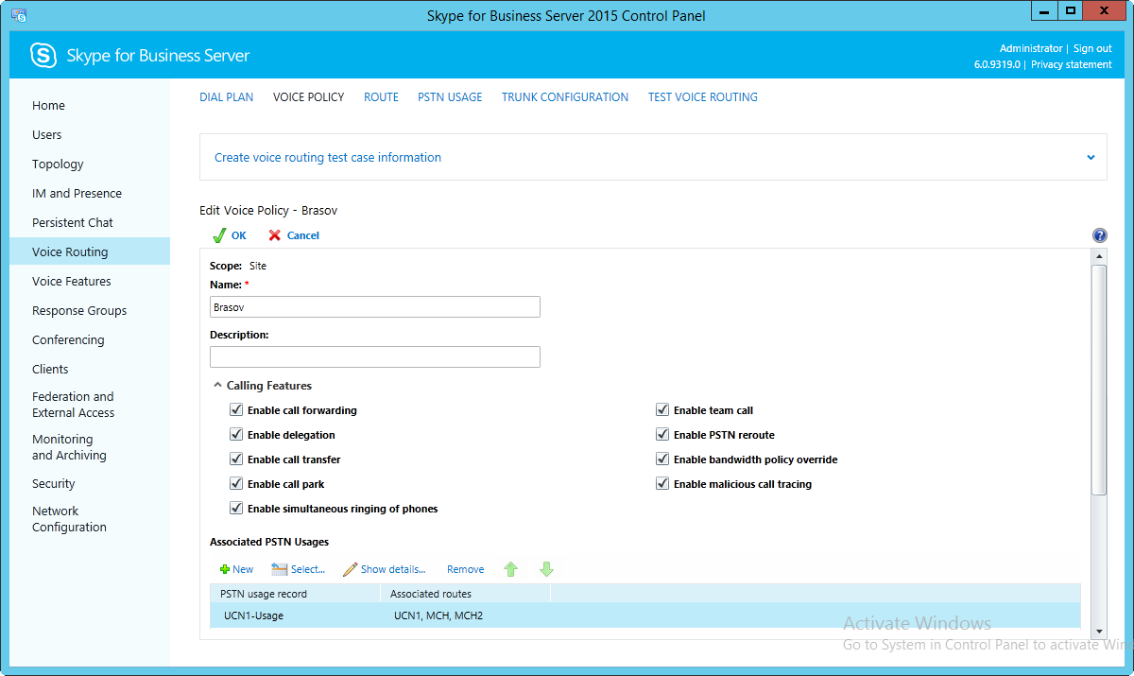Viewport: 1134px width, 676px height.
Task: Open the help question mark icon
Action: (x=1099, y=235)
